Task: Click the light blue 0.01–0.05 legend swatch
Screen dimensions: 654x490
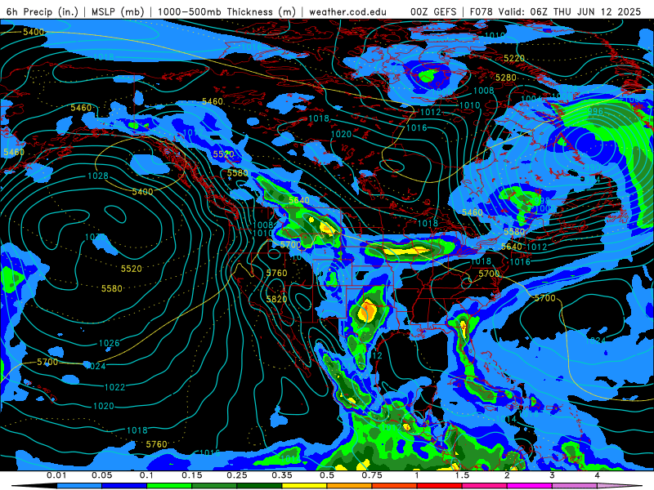Action: pyautogui.click(x=79, y=486)
